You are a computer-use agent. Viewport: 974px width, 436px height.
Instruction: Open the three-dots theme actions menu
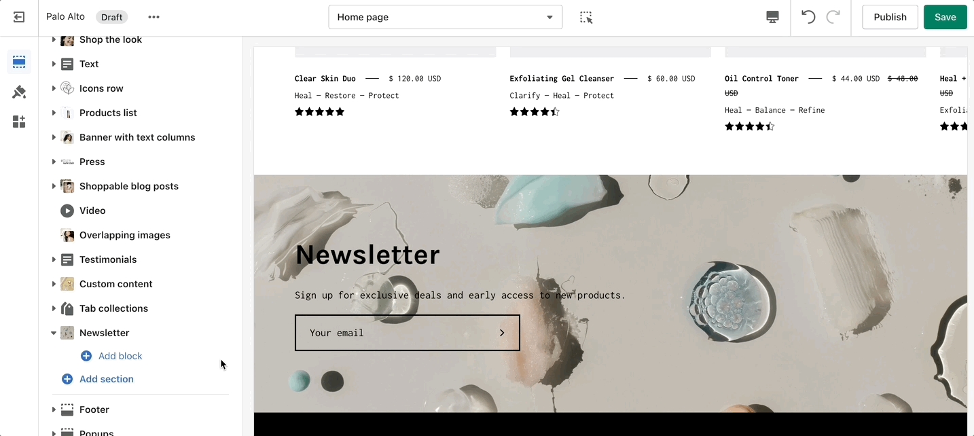point(154,17)
